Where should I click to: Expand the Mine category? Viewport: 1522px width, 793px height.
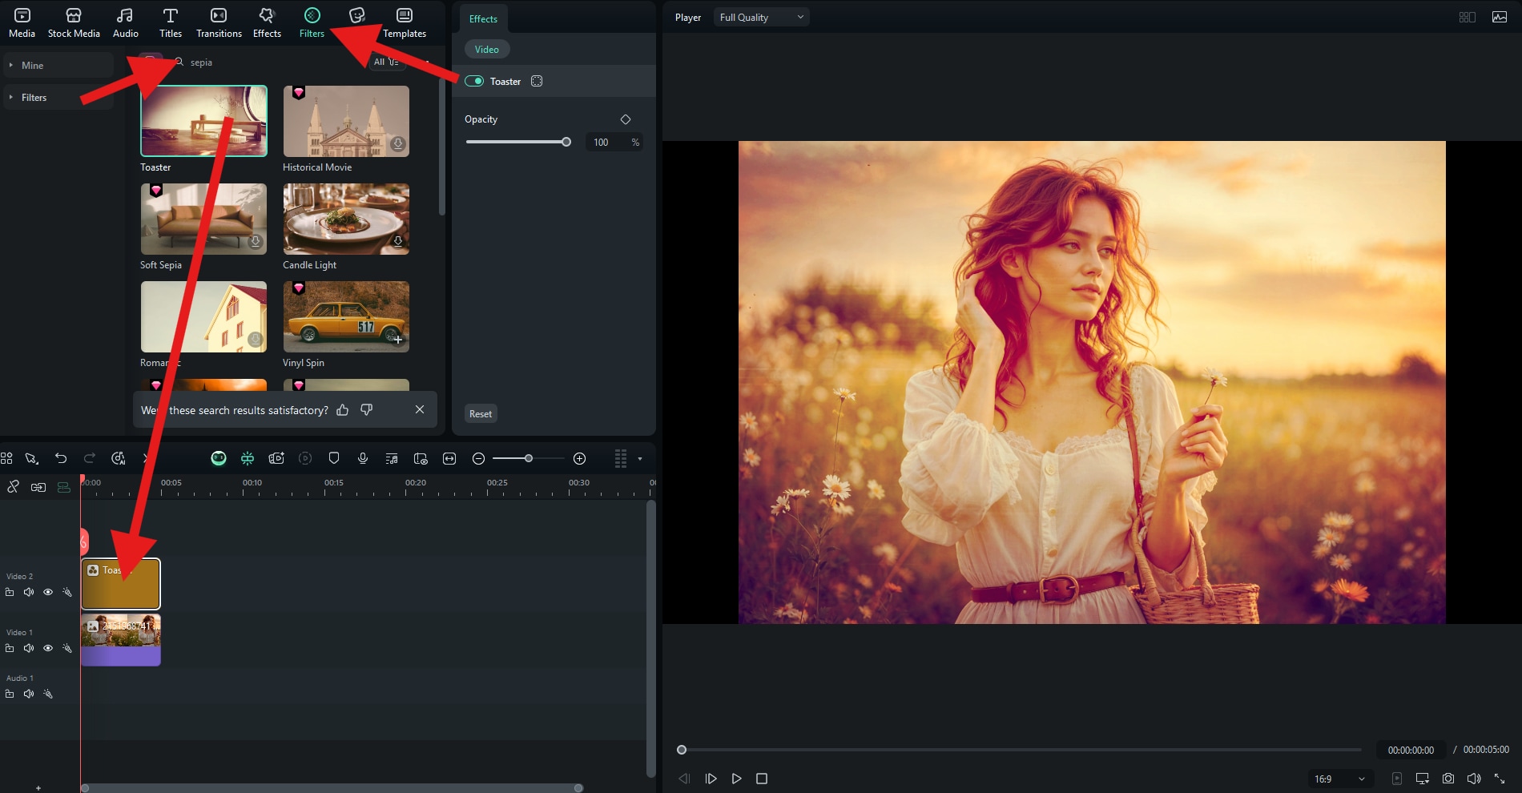point(58,65)
